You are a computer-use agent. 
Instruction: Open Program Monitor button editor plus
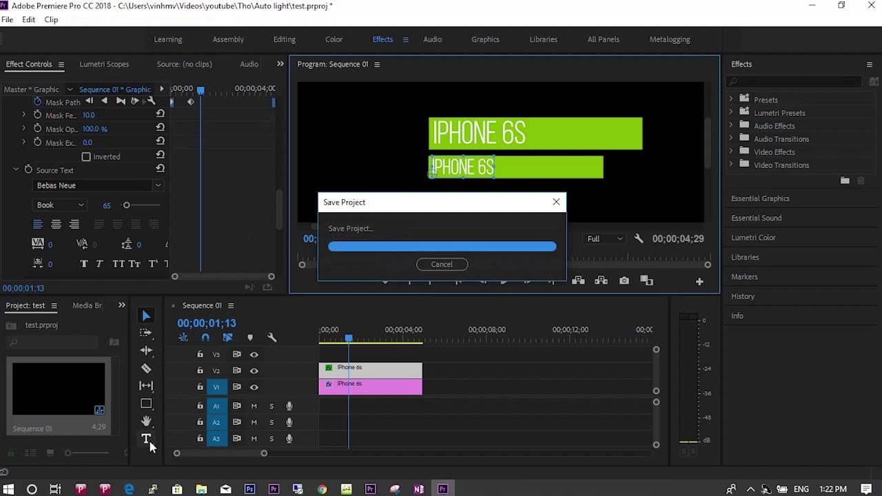point(699,281)
